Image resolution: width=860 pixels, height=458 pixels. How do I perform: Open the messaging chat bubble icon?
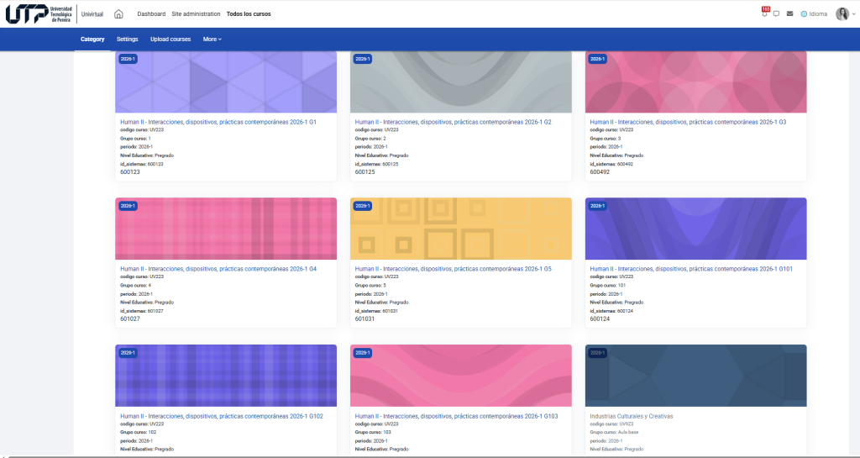click(777, 13)
